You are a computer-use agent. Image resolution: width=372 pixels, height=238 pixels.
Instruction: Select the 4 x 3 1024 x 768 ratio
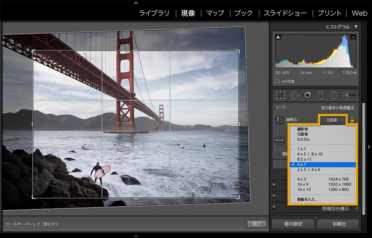tap(323, 179)
